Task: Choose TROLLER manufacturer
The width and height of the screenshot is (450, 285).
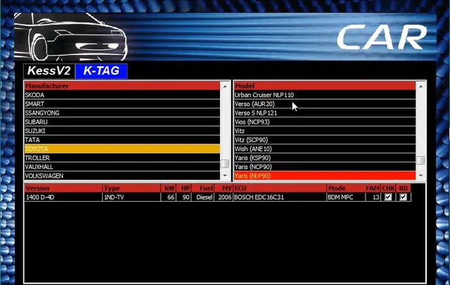Action: click(x=122, y=158)
